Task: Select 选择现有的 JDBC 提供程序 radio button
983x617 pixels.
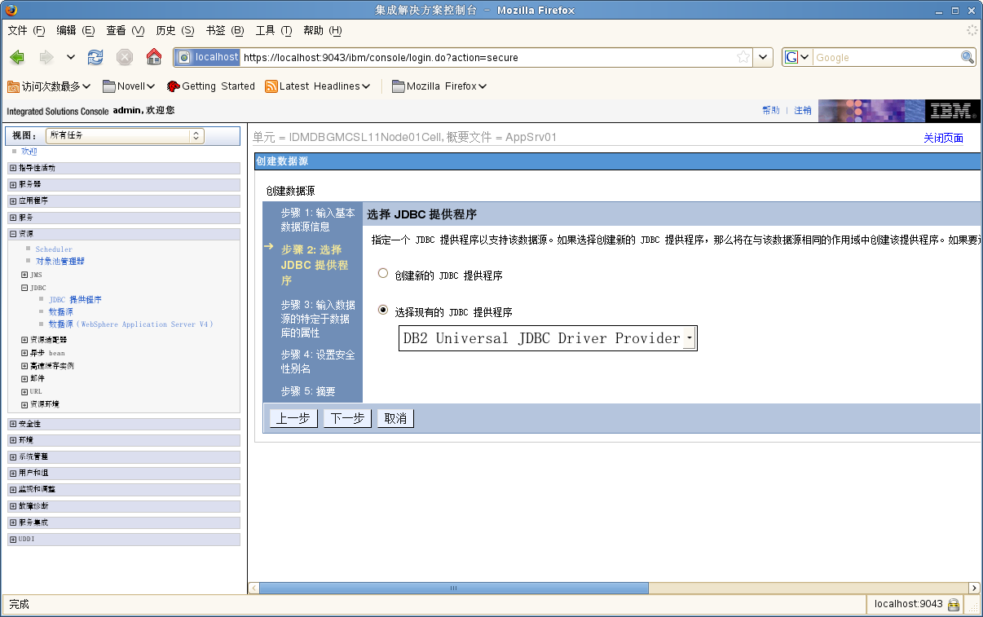Action: point(383,311)
